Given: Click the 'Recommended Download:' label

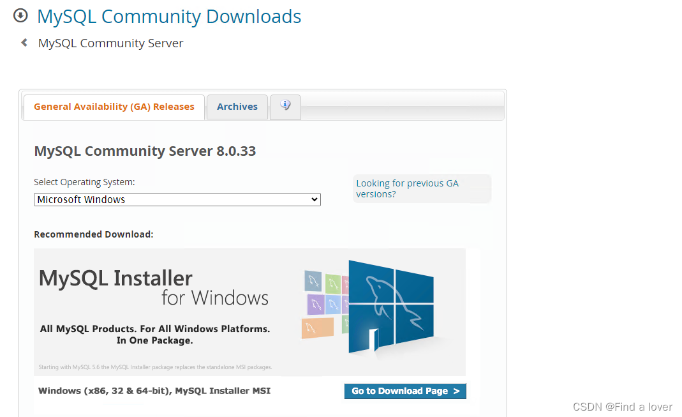Looking at the screenshot, I should point(94,234).
